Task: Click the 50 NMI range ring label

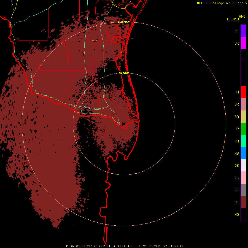Action: click(124, 73)
